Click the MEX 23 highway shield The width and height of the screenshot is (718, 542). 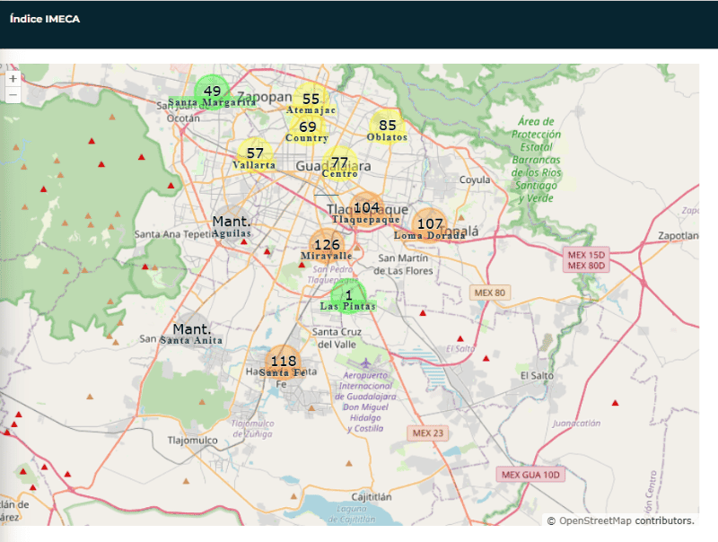tap(428, 433)
